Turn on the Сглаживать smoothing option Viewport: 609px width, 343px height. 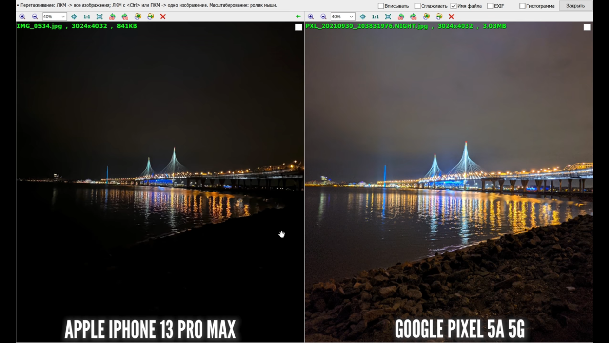[x=417, y=6]
